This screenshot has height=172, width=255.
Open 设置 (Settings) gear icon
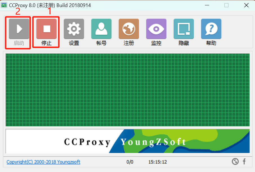tap(74, 29)
